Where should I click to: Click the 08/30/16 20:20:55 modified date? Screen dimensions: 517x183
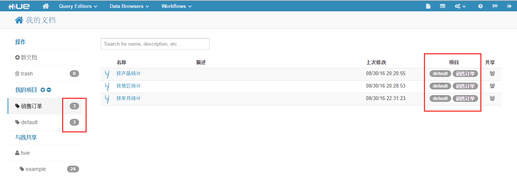(386, 74)
